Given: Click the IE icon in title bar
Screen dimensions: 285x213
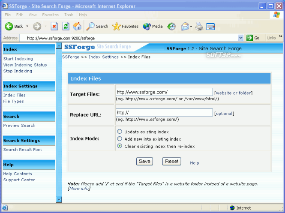Looking at the screenshot, I should click(5, 6).
